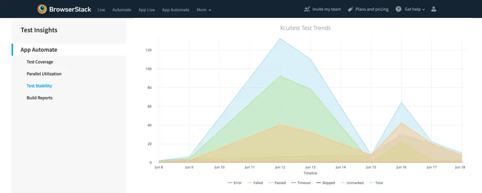Hide the Failed series in legend
The image size is (482, 193).
pyautogui.click(x=255, y=183)
